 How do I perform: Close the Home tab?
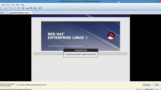[x=6, y=13]
